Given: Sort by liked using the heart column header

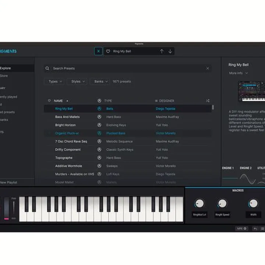Looking at the screenshot, I should pyautogui.click(x=49, y=101).
